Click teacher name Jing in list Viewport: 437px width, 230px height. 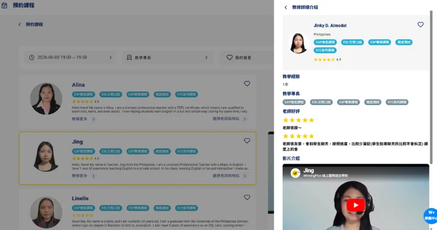point(77,142)
